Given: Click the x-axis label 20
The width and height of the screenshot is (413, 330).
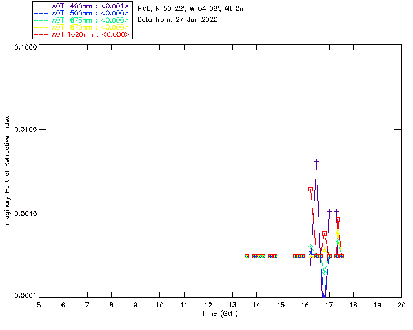Looking at the screenshot, I should click(401, 306).
